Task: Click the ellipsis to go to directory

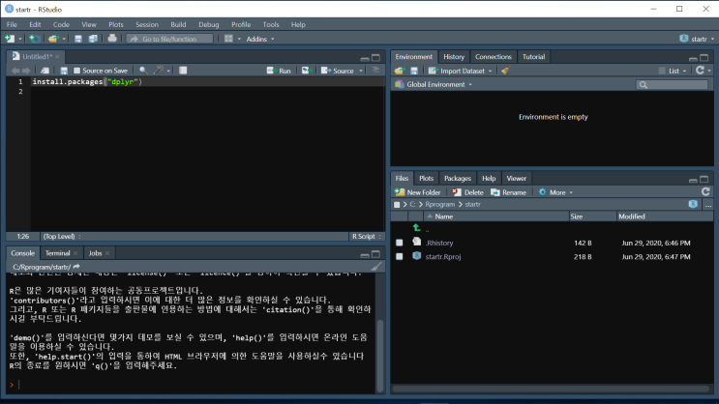Action: coord(708,204)
